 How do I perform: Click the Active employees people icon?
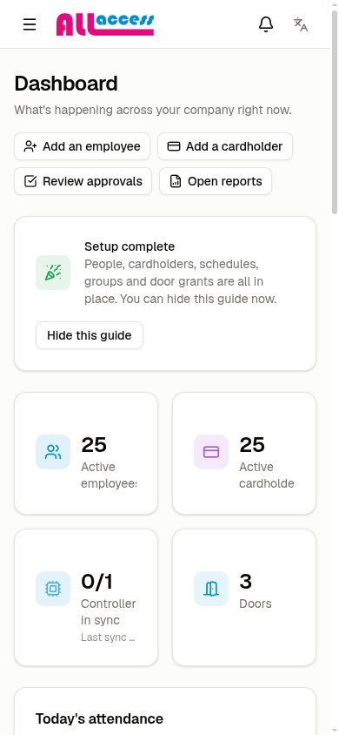click(x=53, y=452)
